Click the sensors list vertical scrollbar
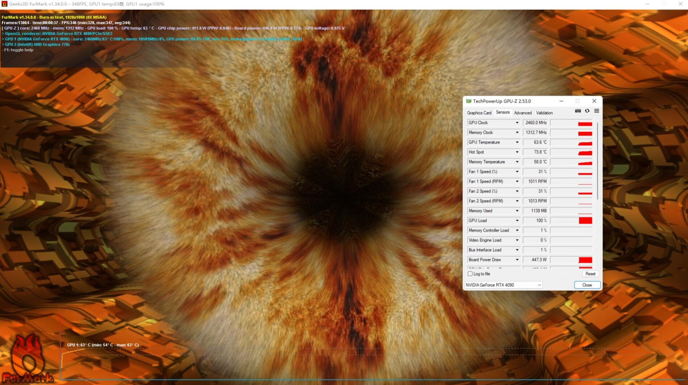This screenshot has height=385, width=688. [597, 161]
